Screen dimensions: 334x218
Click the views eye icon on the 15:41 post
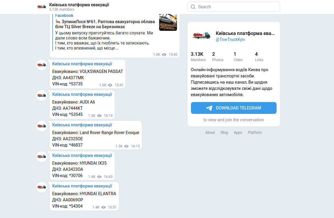(x=110, y=85)
